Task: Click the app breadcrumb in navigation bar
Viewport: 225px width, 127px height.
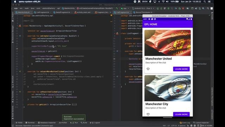Action: pos(16,8)
